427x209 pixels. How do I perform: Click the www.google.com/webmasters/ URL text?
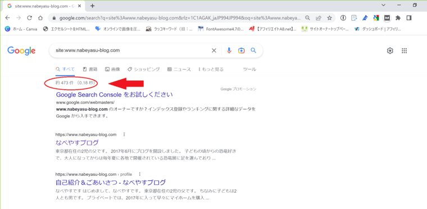tap(85, 102)
